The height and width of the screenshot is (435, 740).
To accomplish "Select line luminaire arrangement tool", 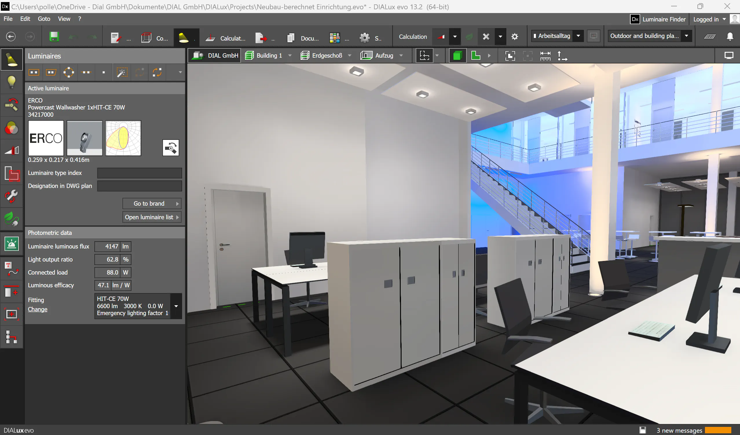I will coord(86,72).
